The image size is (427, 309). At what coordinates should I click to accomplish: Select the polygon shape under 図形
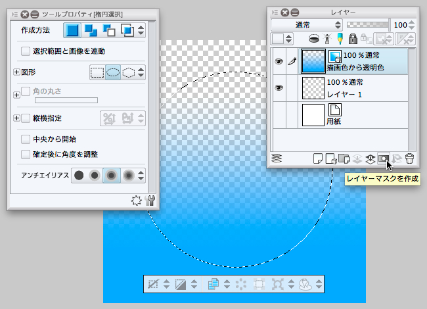[x=128, y=72]
